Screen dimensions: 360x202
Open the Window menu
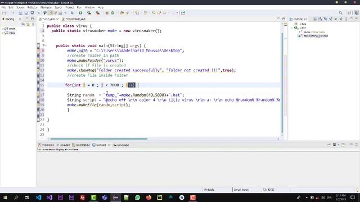[x=89, y=7]
